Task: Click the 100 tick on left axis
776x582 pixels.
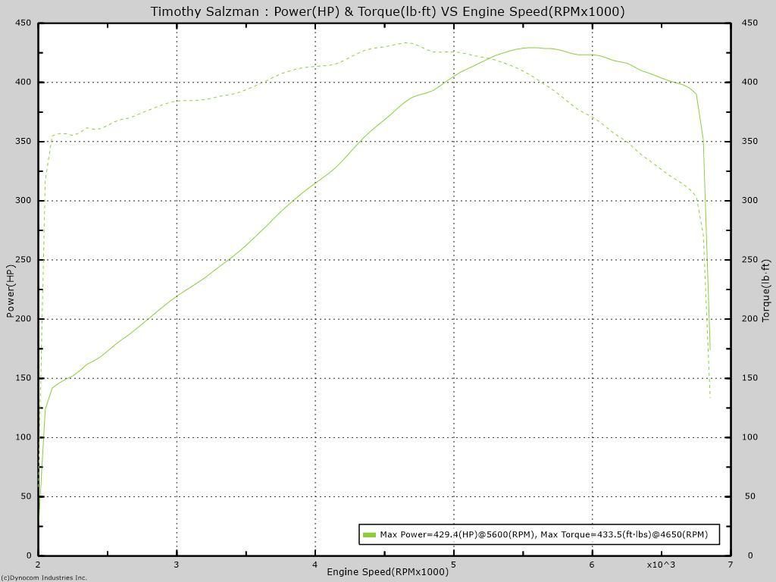Action: pyautogui.click(x=23, y=437)
